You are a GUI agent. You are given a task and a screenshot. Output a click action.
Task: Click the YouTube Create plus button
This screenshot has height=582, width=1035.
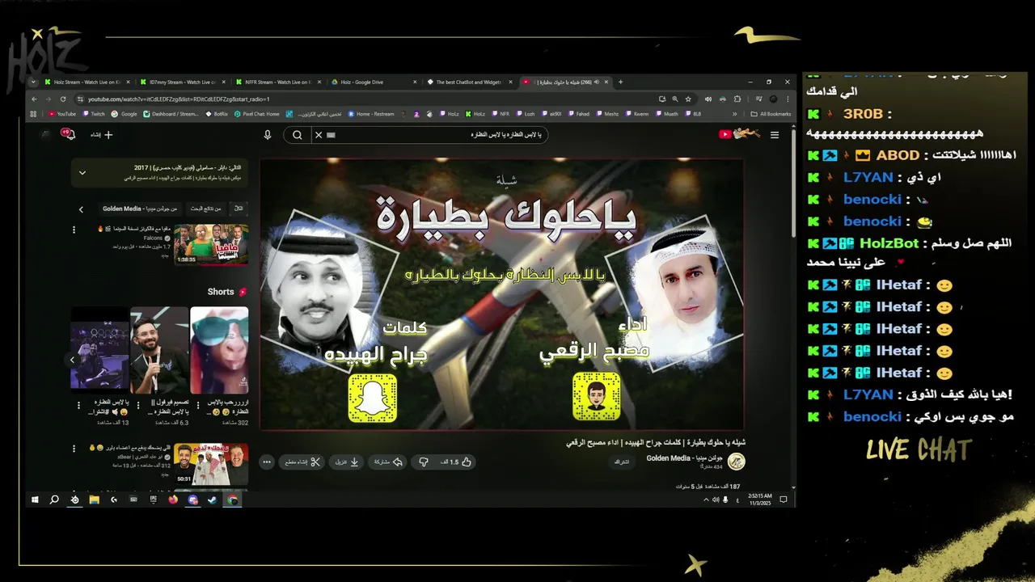tap(103, 135)
